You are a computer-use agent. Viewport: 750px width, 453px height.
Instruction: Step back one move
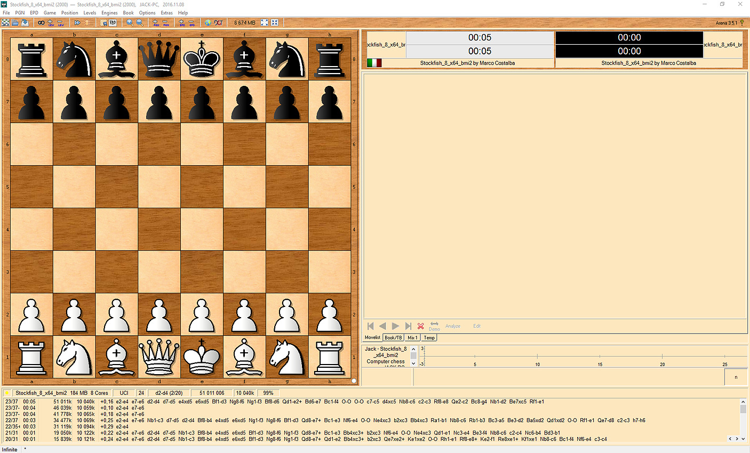[x=382, y=326]
